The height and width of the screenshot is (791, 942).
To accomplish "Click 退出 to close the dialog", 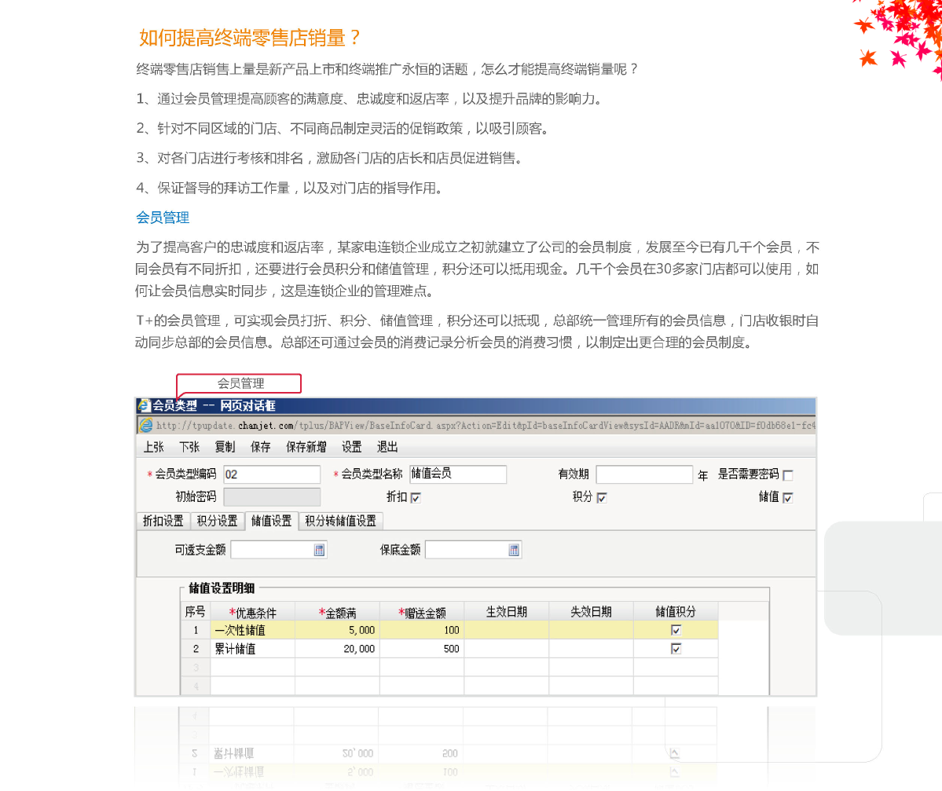I will pyautogui.click(x=387, y=447).
